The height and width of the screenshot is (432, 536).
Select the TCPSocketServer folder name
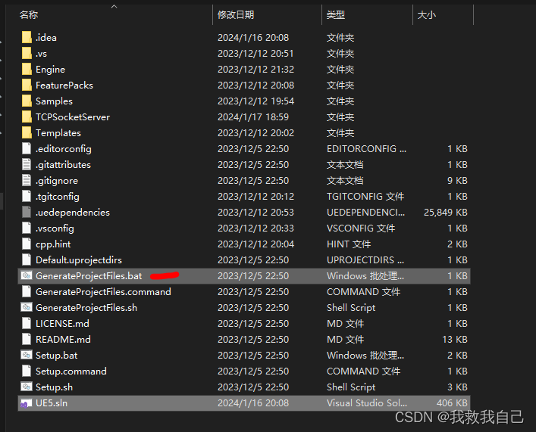tap(73, 117)
